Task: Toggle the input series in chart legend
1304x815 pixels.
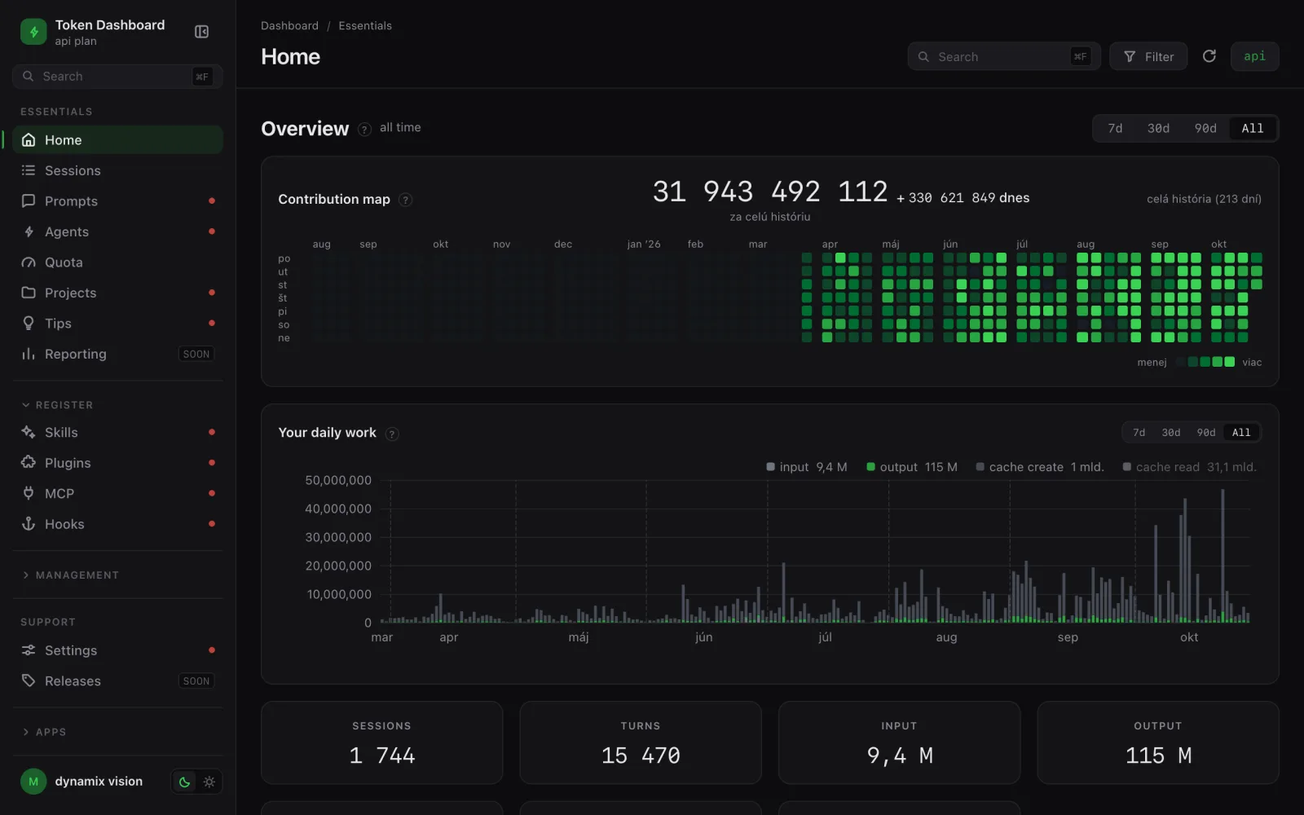Action: (806, 467)
